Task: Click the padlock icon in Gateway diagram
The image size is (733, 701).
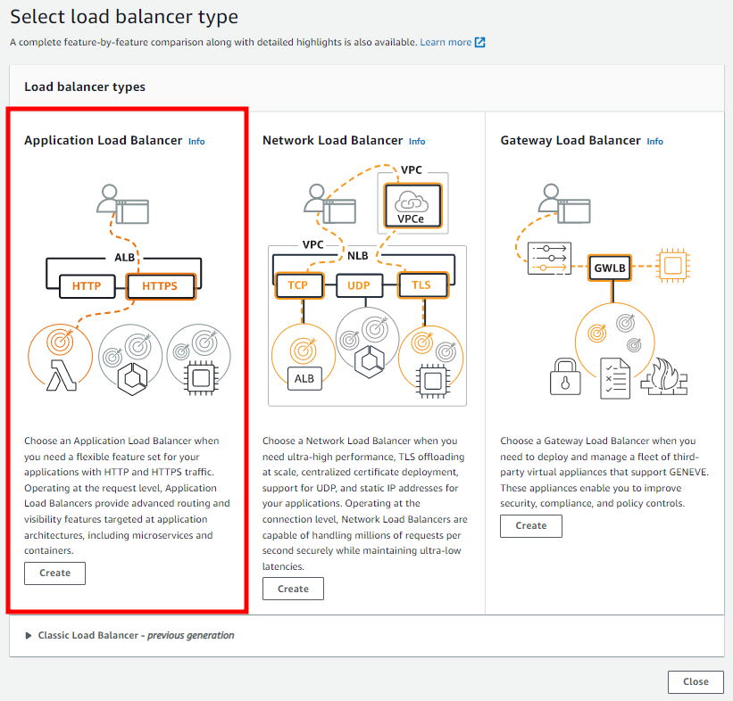Action: tap(565, 377)
